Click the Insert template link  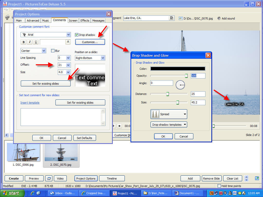[30, 103]
